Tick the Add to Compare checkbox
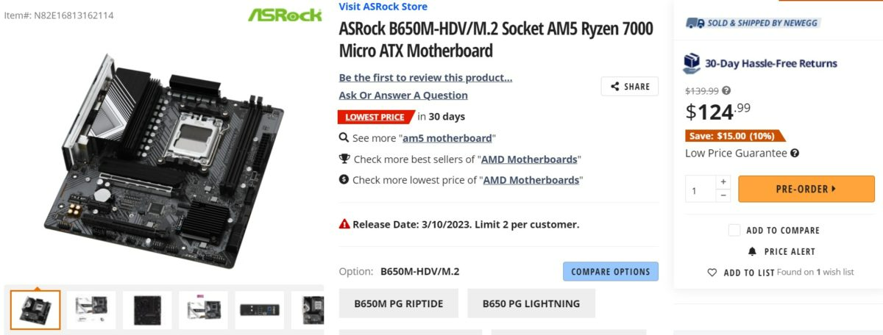The width and height of the screenshot is (883, 335). coord(734,230)
